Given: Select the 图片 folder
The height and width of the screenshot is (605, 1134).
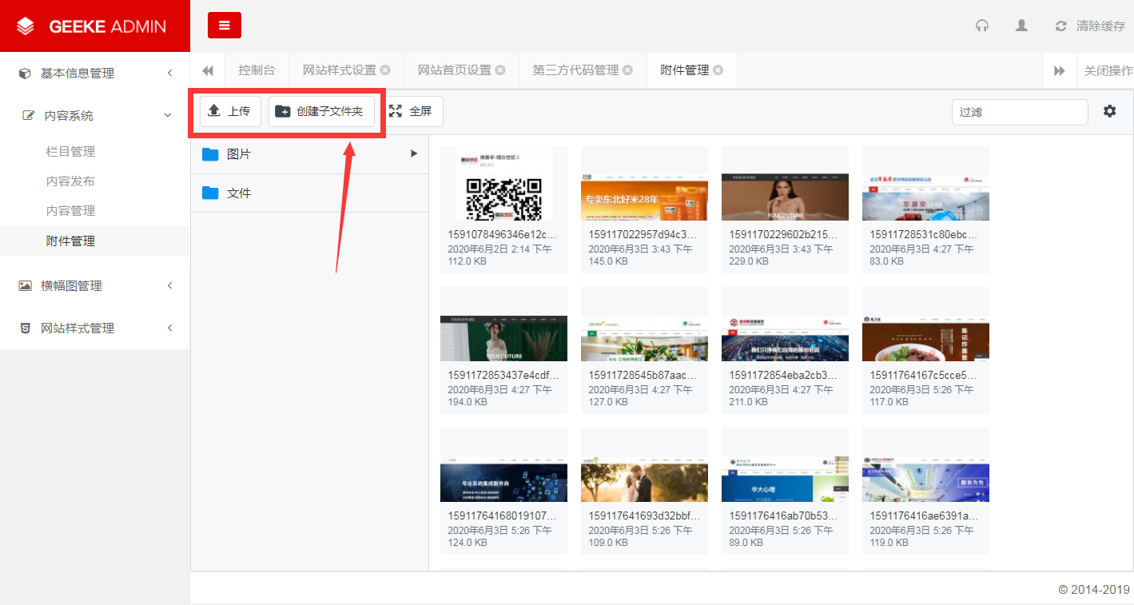Looking at the screenshot, I should pos(310,153).
